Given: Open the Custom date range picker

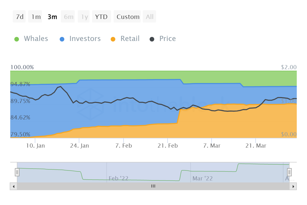Looking at the screenshot, I should (x=128, y=17).
